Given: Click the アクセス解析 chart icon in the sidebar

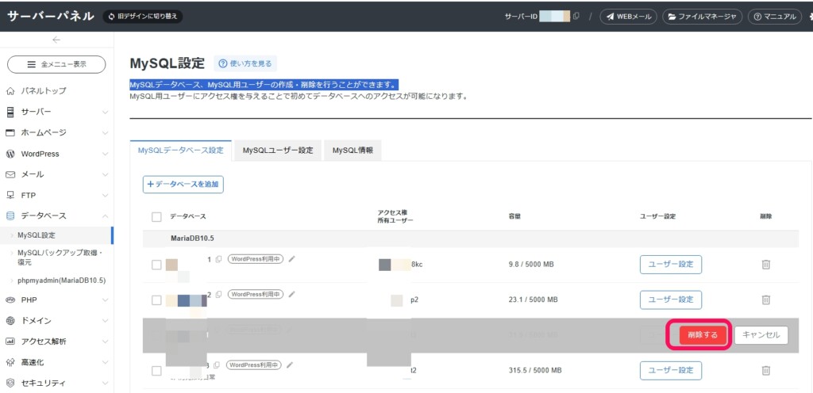Looking at the screenshot, I should tap(10, 341).
